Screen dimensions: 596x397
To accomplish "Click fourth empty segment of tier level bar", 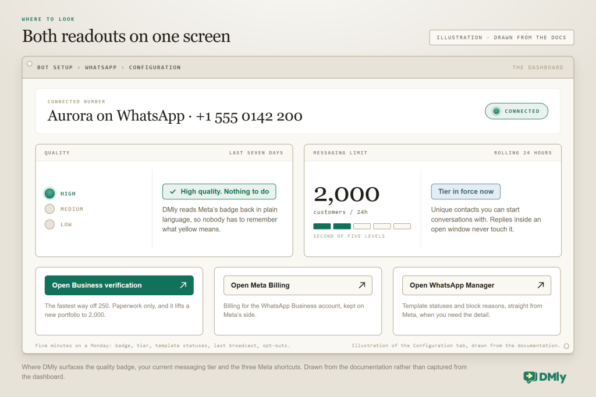I will click(x=382, y=226).
